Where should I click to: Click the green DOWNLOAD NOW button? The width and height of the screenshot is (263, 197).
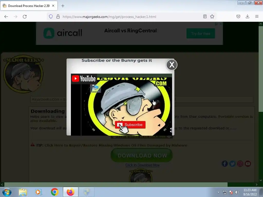click(x=142, y=155)
